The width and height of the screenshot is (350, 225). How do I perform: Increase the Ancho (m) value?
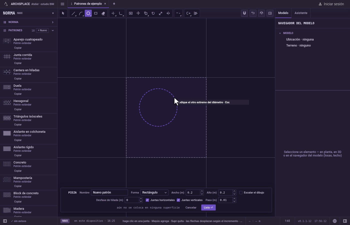point(202,191)
